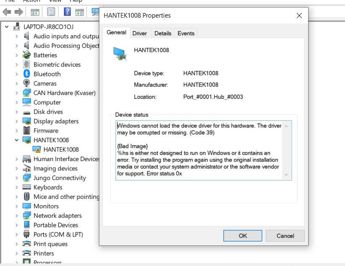Click the Mice and other pointing icon

27,196
